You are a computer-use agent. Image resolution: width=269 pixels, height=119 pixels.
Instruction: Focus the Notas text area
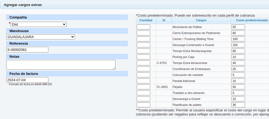click(x=61, y=65)
